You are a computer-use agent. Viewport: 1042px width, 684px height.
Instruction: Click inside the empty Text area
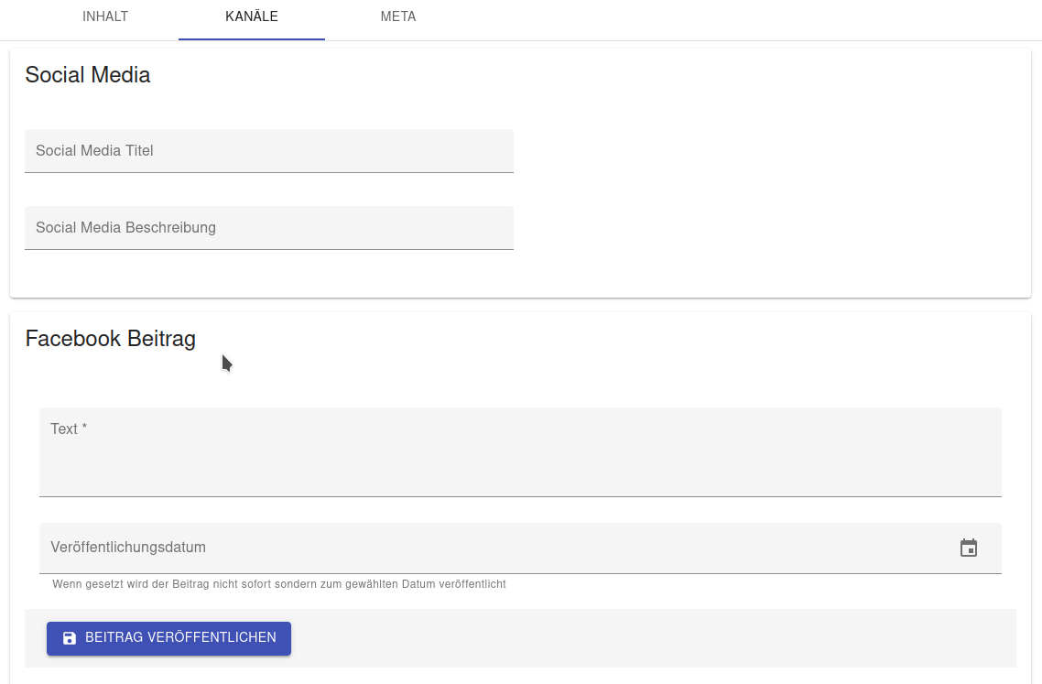(520, 449)
